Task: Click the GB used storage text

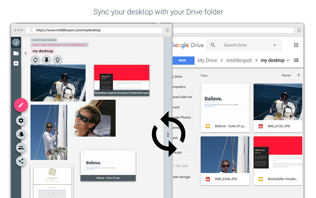Action: pyautogui.click(x=181, y=166)
